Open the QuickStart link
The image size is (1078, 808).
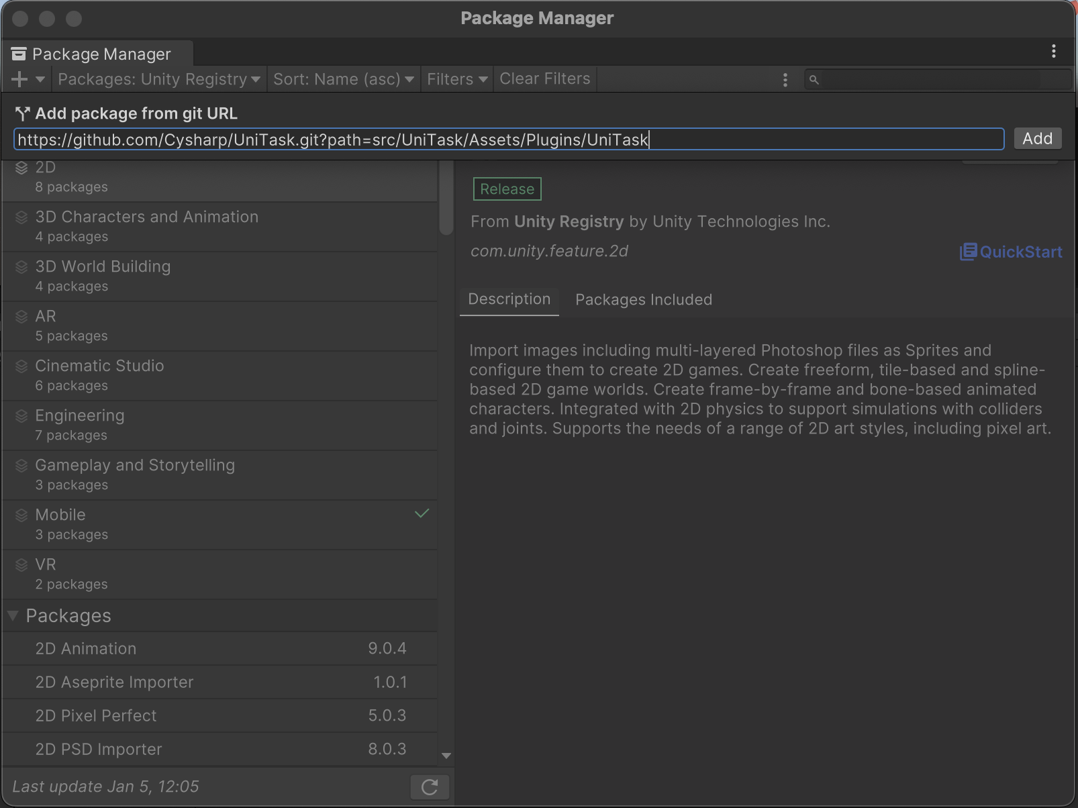pos(1011,252)
